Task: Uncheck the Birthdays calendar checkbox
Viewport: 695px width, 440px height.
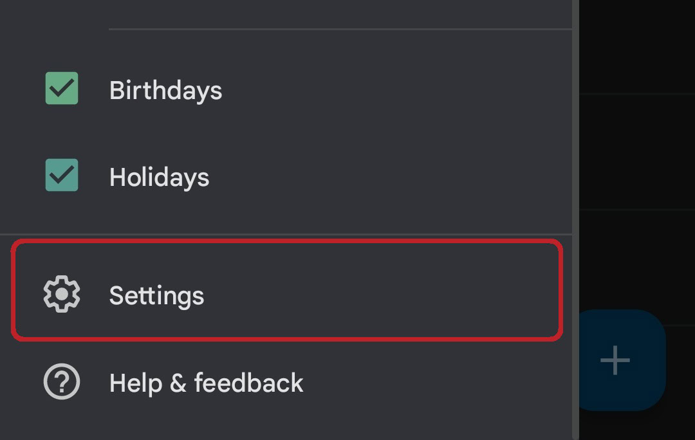Action: 62,88
